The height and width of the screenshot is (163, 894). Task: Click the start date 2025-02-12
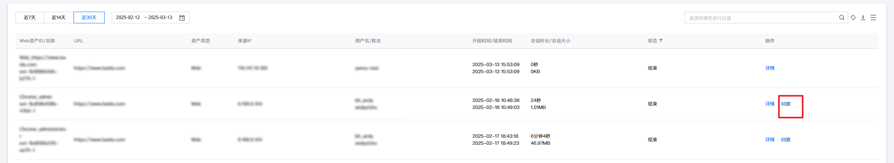tap(128, 18)
